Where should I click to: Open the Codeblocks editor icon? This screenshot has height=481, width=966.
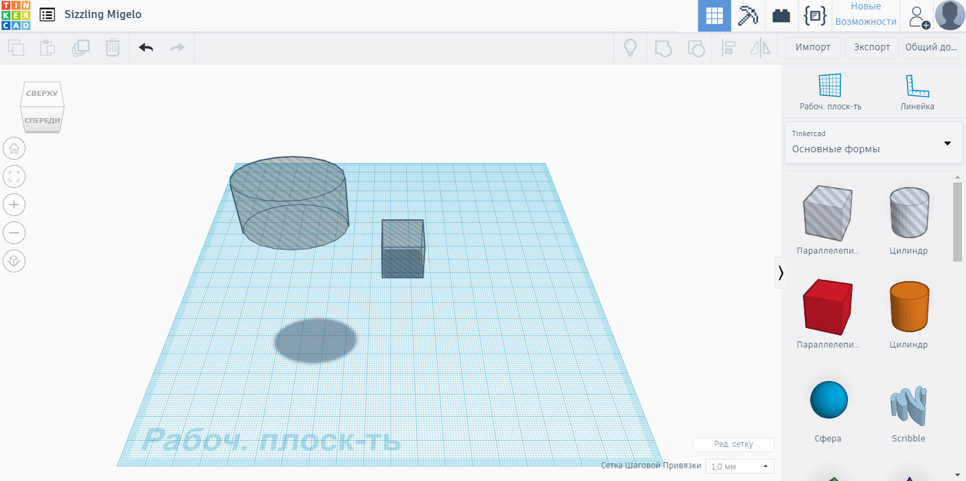815,15
